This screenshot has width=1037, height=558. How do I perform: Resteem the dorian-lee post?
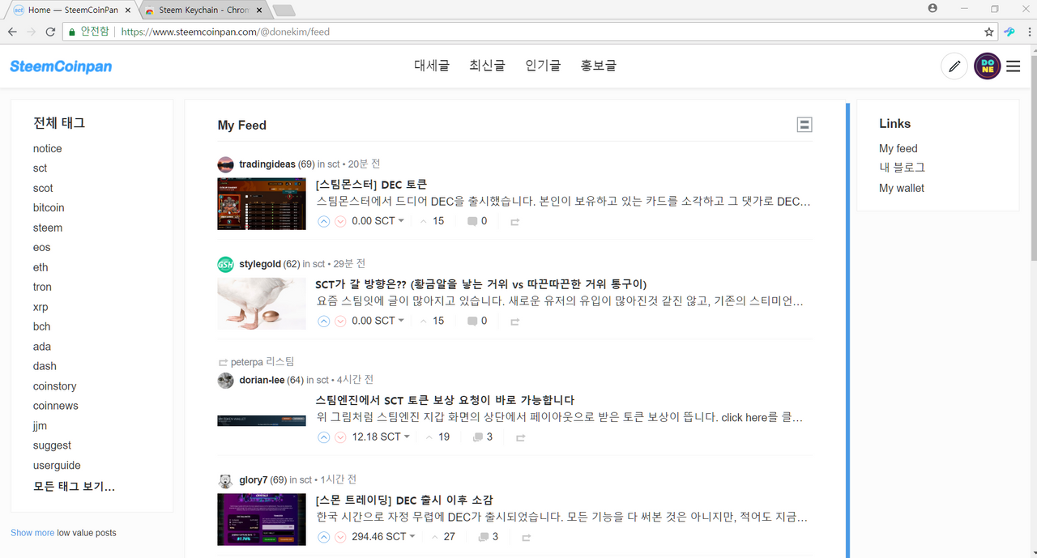tap(520, 437)
